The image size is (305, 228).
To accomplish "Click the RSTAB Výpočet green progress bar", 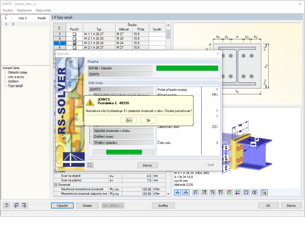I will (x=187, y=68).
